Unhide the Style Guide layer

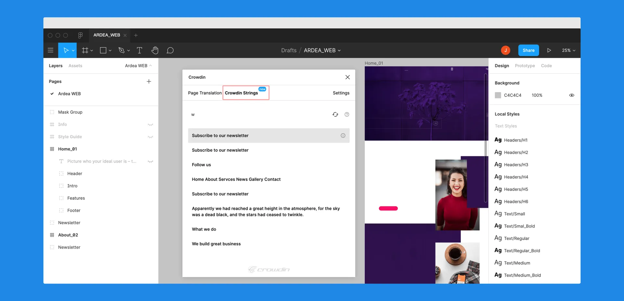(x=150, y=137)
